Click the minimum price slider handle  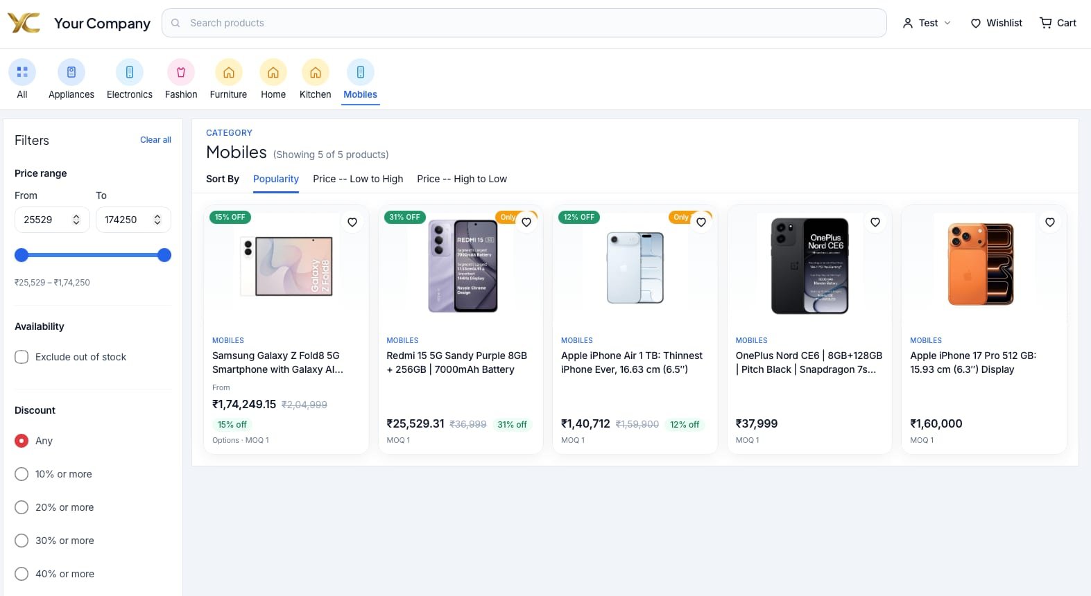point(22,255)
